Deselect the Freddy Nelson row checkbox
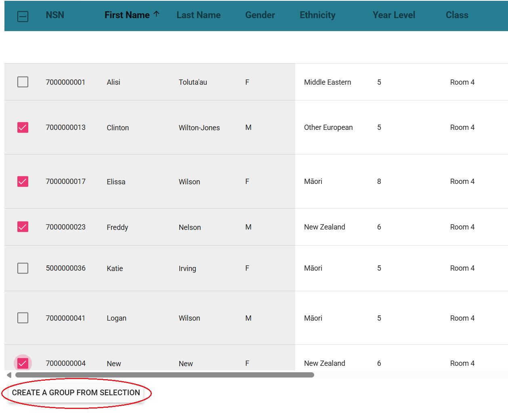 [23, 227]
